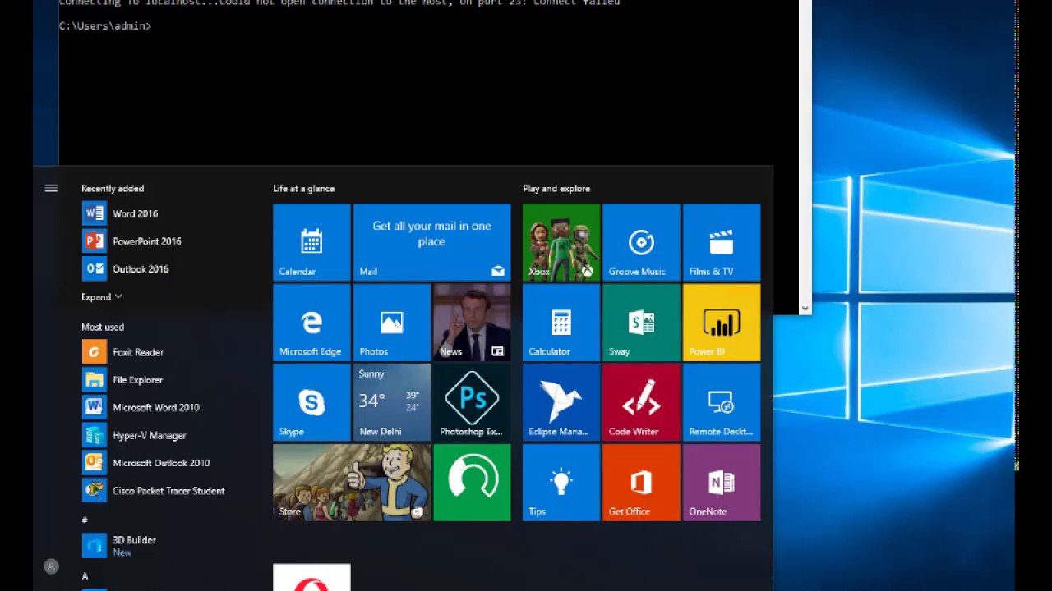Open the Tips tile
Viewport: 1052px width, 591px height.
561,483
